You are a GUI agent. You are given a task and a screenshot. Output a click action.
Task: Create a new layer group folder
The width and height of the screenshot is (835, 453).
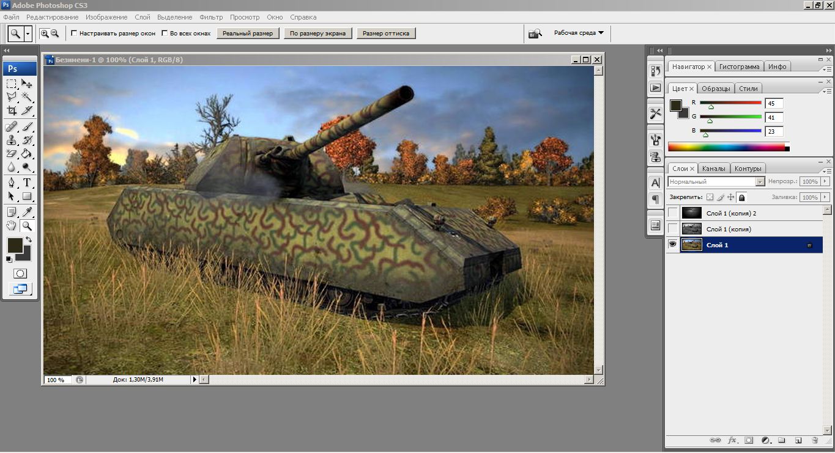point(781,440)
